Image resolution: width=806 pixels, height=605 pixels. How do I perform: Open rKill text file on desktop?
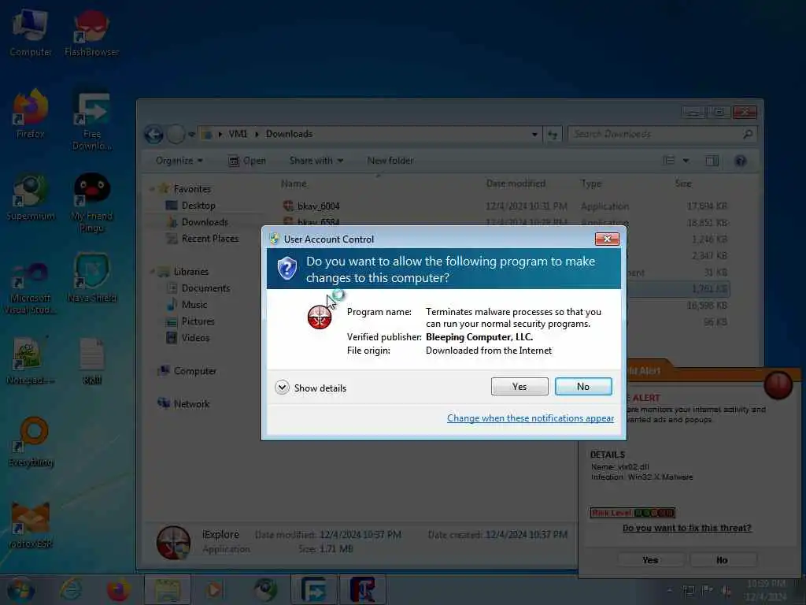(x=92, y=361)
